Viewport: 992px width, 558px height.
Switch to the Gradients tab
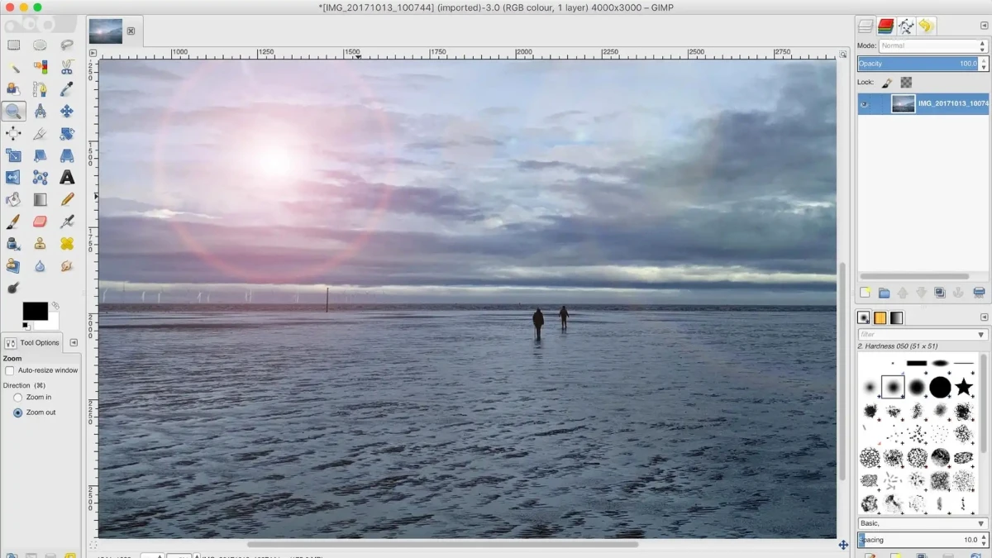[897, 317]
